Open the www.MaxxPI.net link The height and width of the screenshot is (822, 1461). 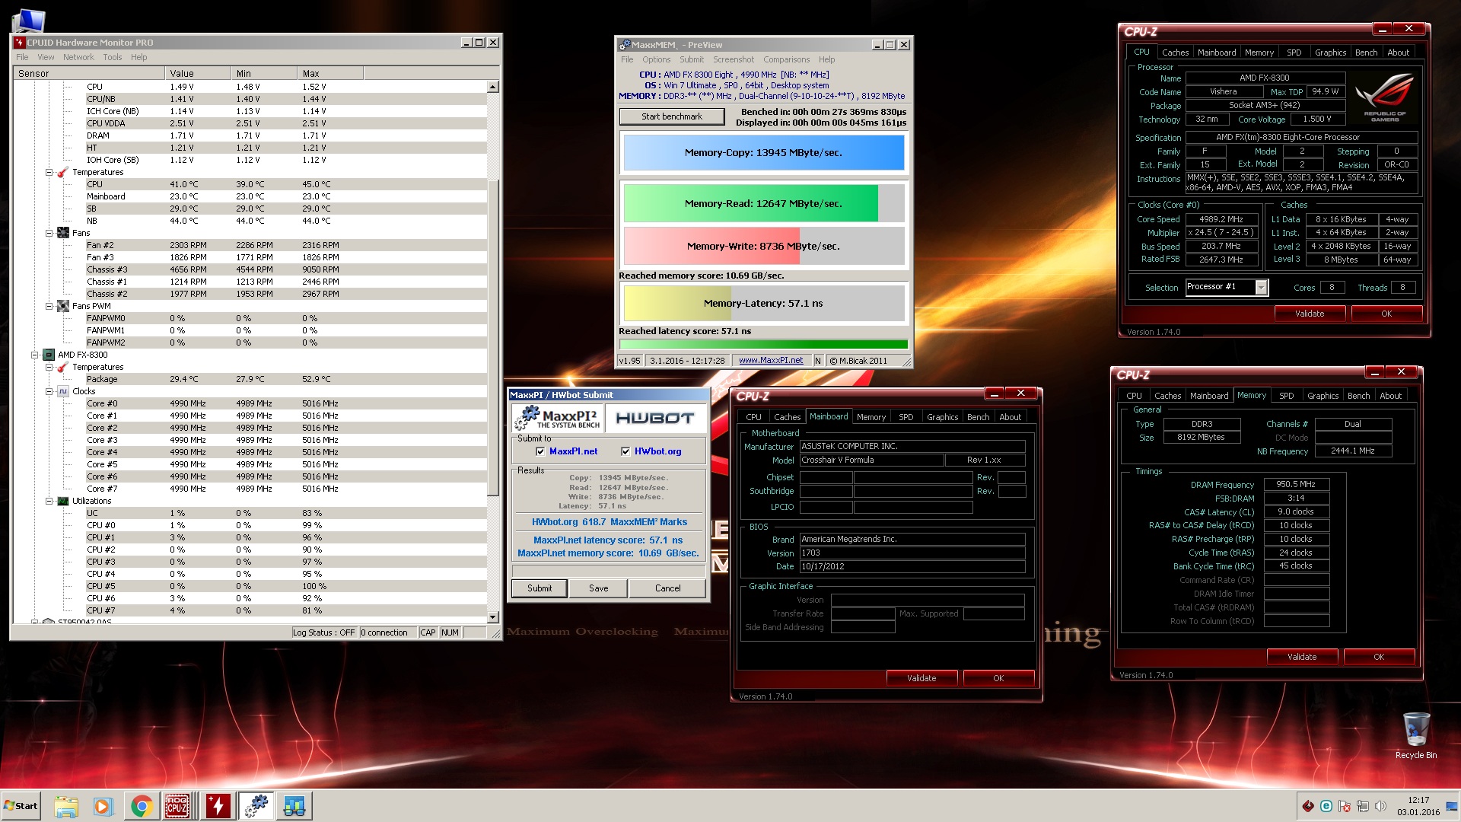(x=771, y=361)
